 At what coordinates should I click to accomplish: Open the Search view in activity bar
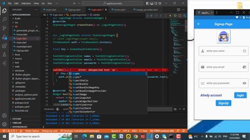pyautogui.click(x=4, y=19)
